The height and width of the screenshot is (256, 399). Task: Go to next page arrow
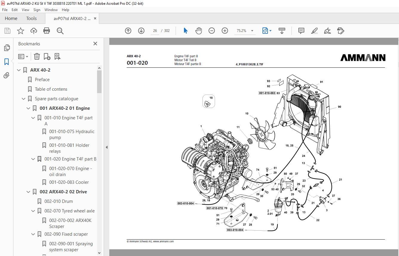[141, 31]
